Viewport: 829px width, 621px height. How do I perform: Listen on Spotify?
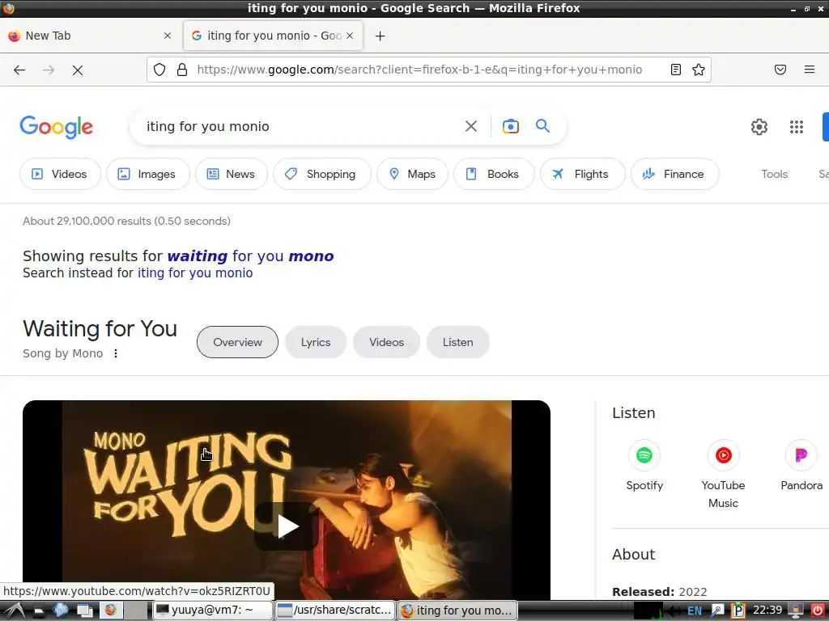coord(644,466)
